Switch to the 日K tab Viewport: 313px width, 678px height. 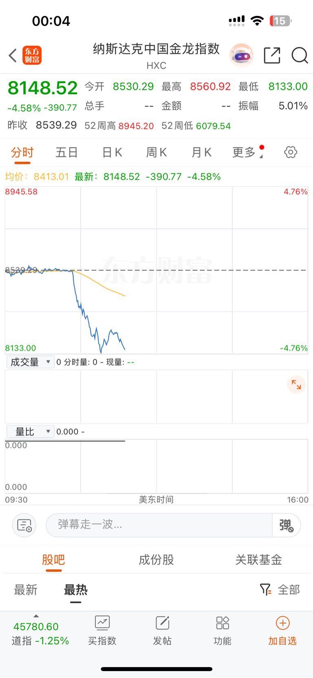[x=112, y=152]
